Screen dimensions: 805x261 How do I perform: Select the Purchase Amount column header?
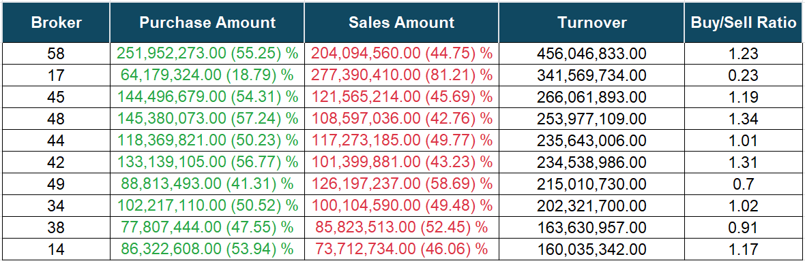pos(207,22)
